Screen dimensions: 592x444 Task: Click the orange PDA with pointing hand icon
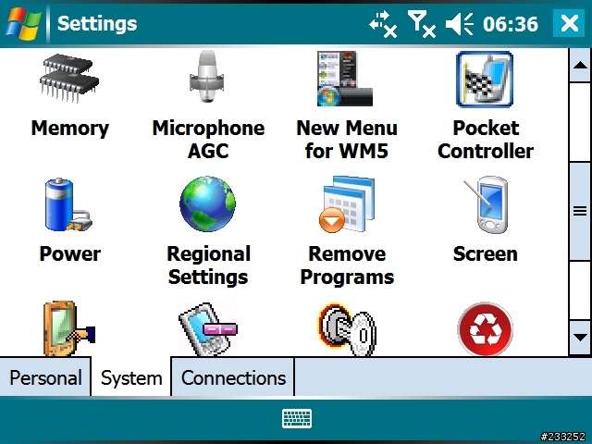tap(69, 328)
